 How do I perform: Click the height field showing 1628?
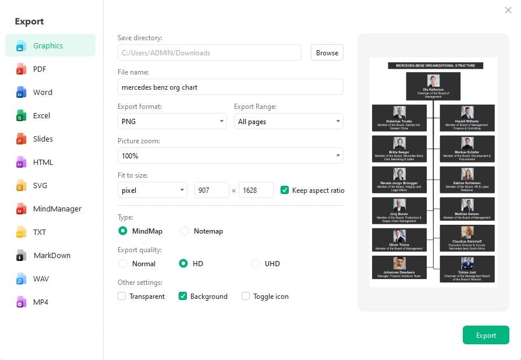tap(256, 190)
